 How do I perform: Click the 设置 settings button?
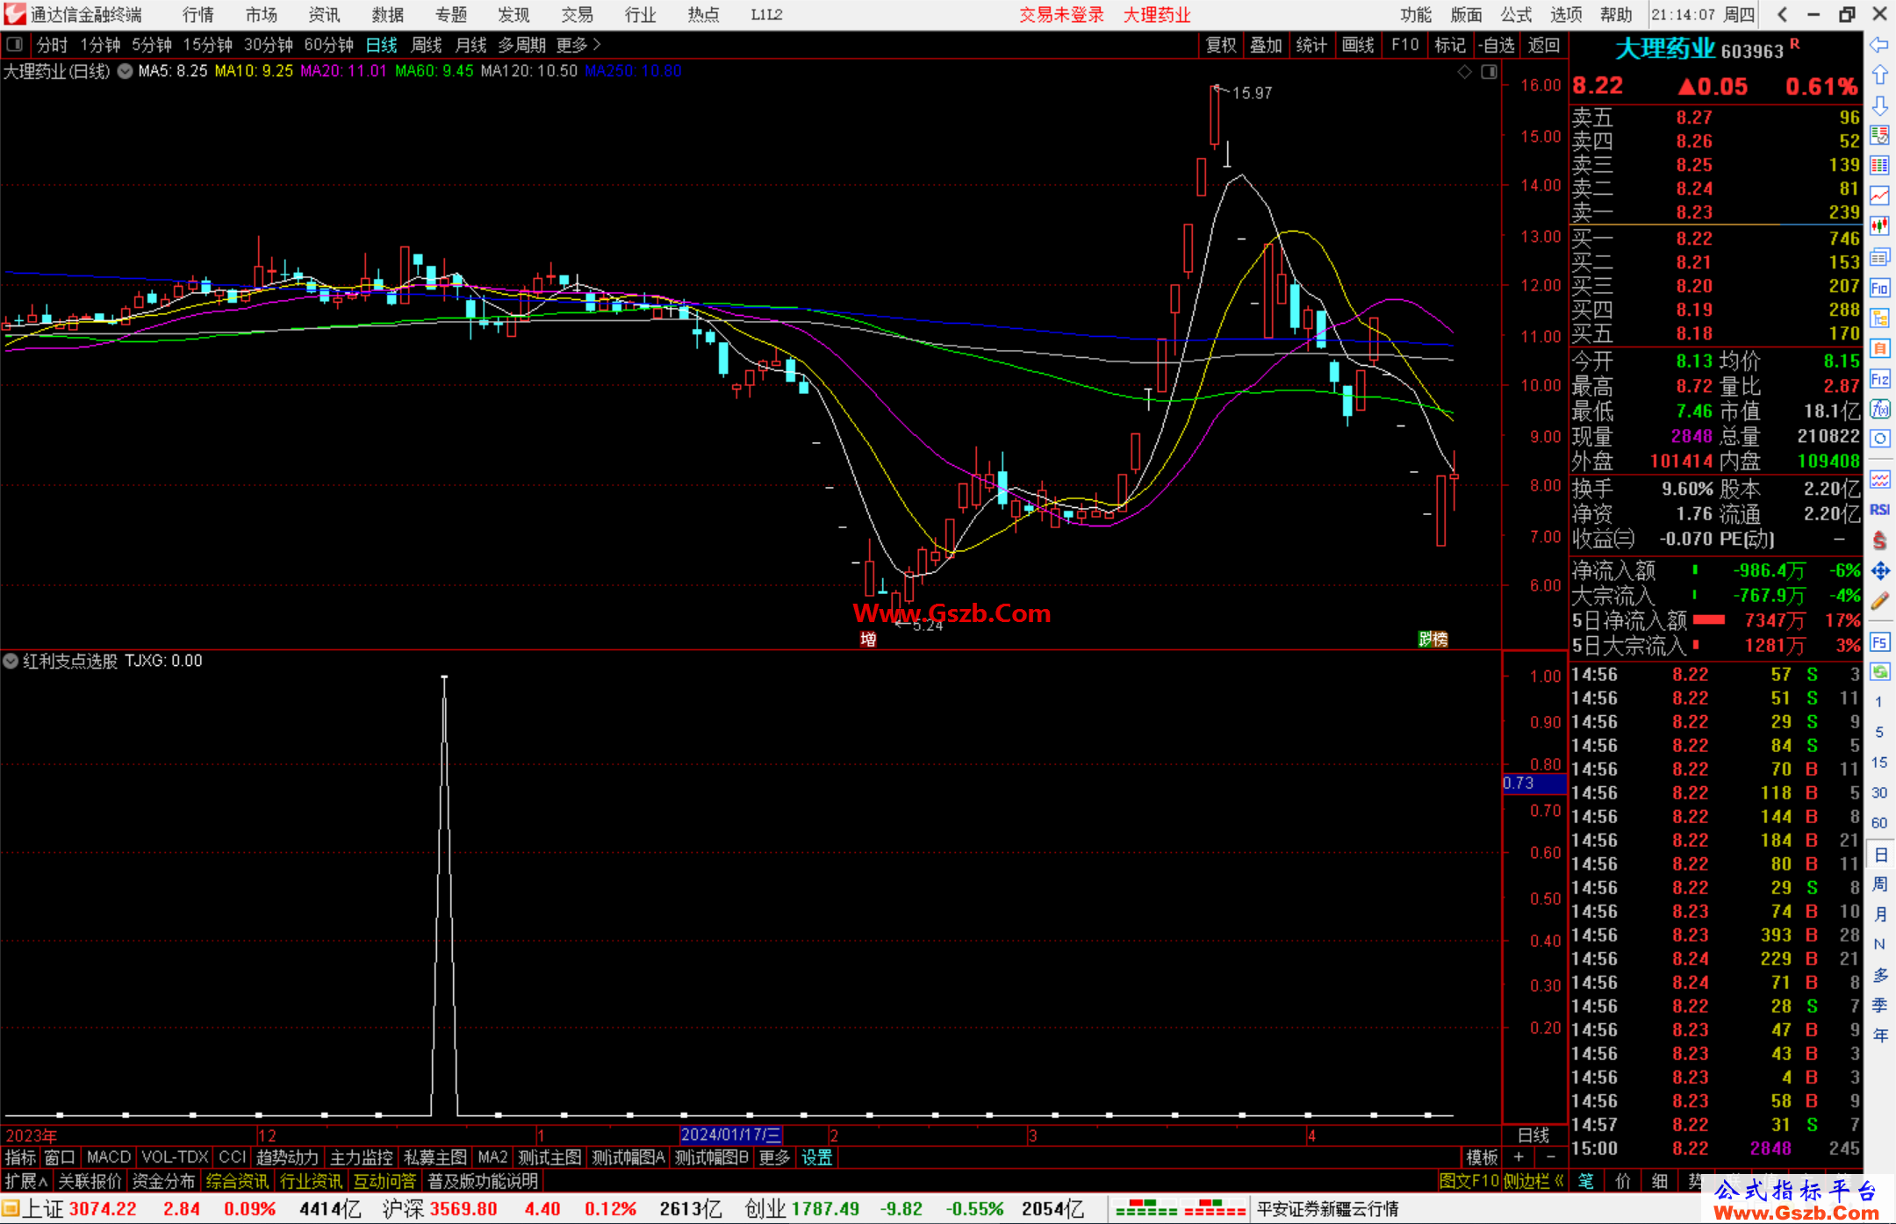(x=817, y=1157)
